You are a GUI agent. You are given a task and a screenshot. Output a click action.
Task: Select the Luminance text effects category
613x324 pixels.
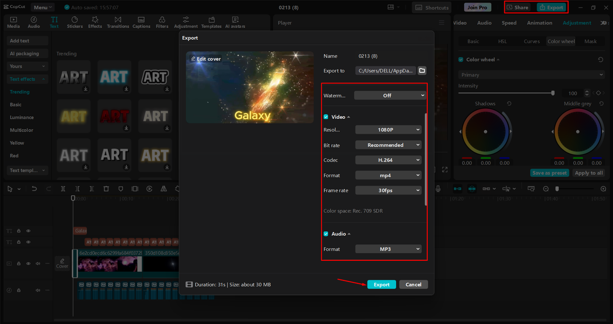click(x=22, y=117)
